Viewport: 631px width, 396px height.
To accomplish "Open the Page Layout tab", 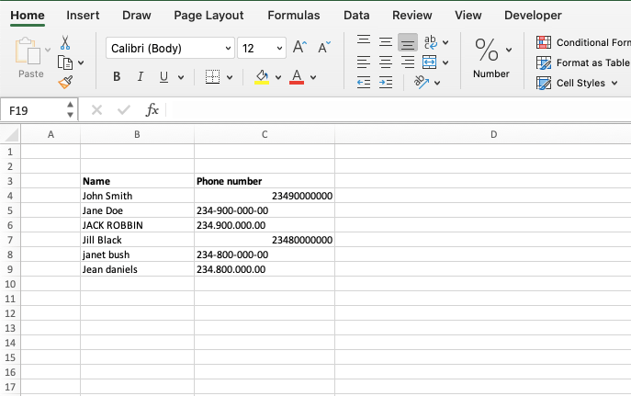I will [x=208, y=16].
